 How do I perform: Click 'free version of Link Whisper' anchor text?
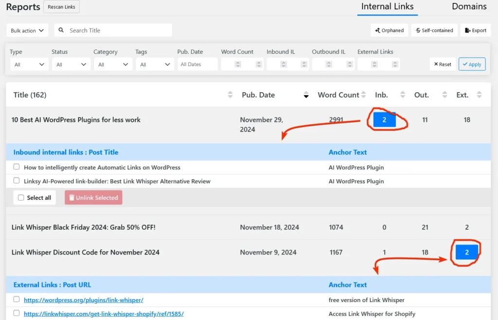tap(367, 300)
